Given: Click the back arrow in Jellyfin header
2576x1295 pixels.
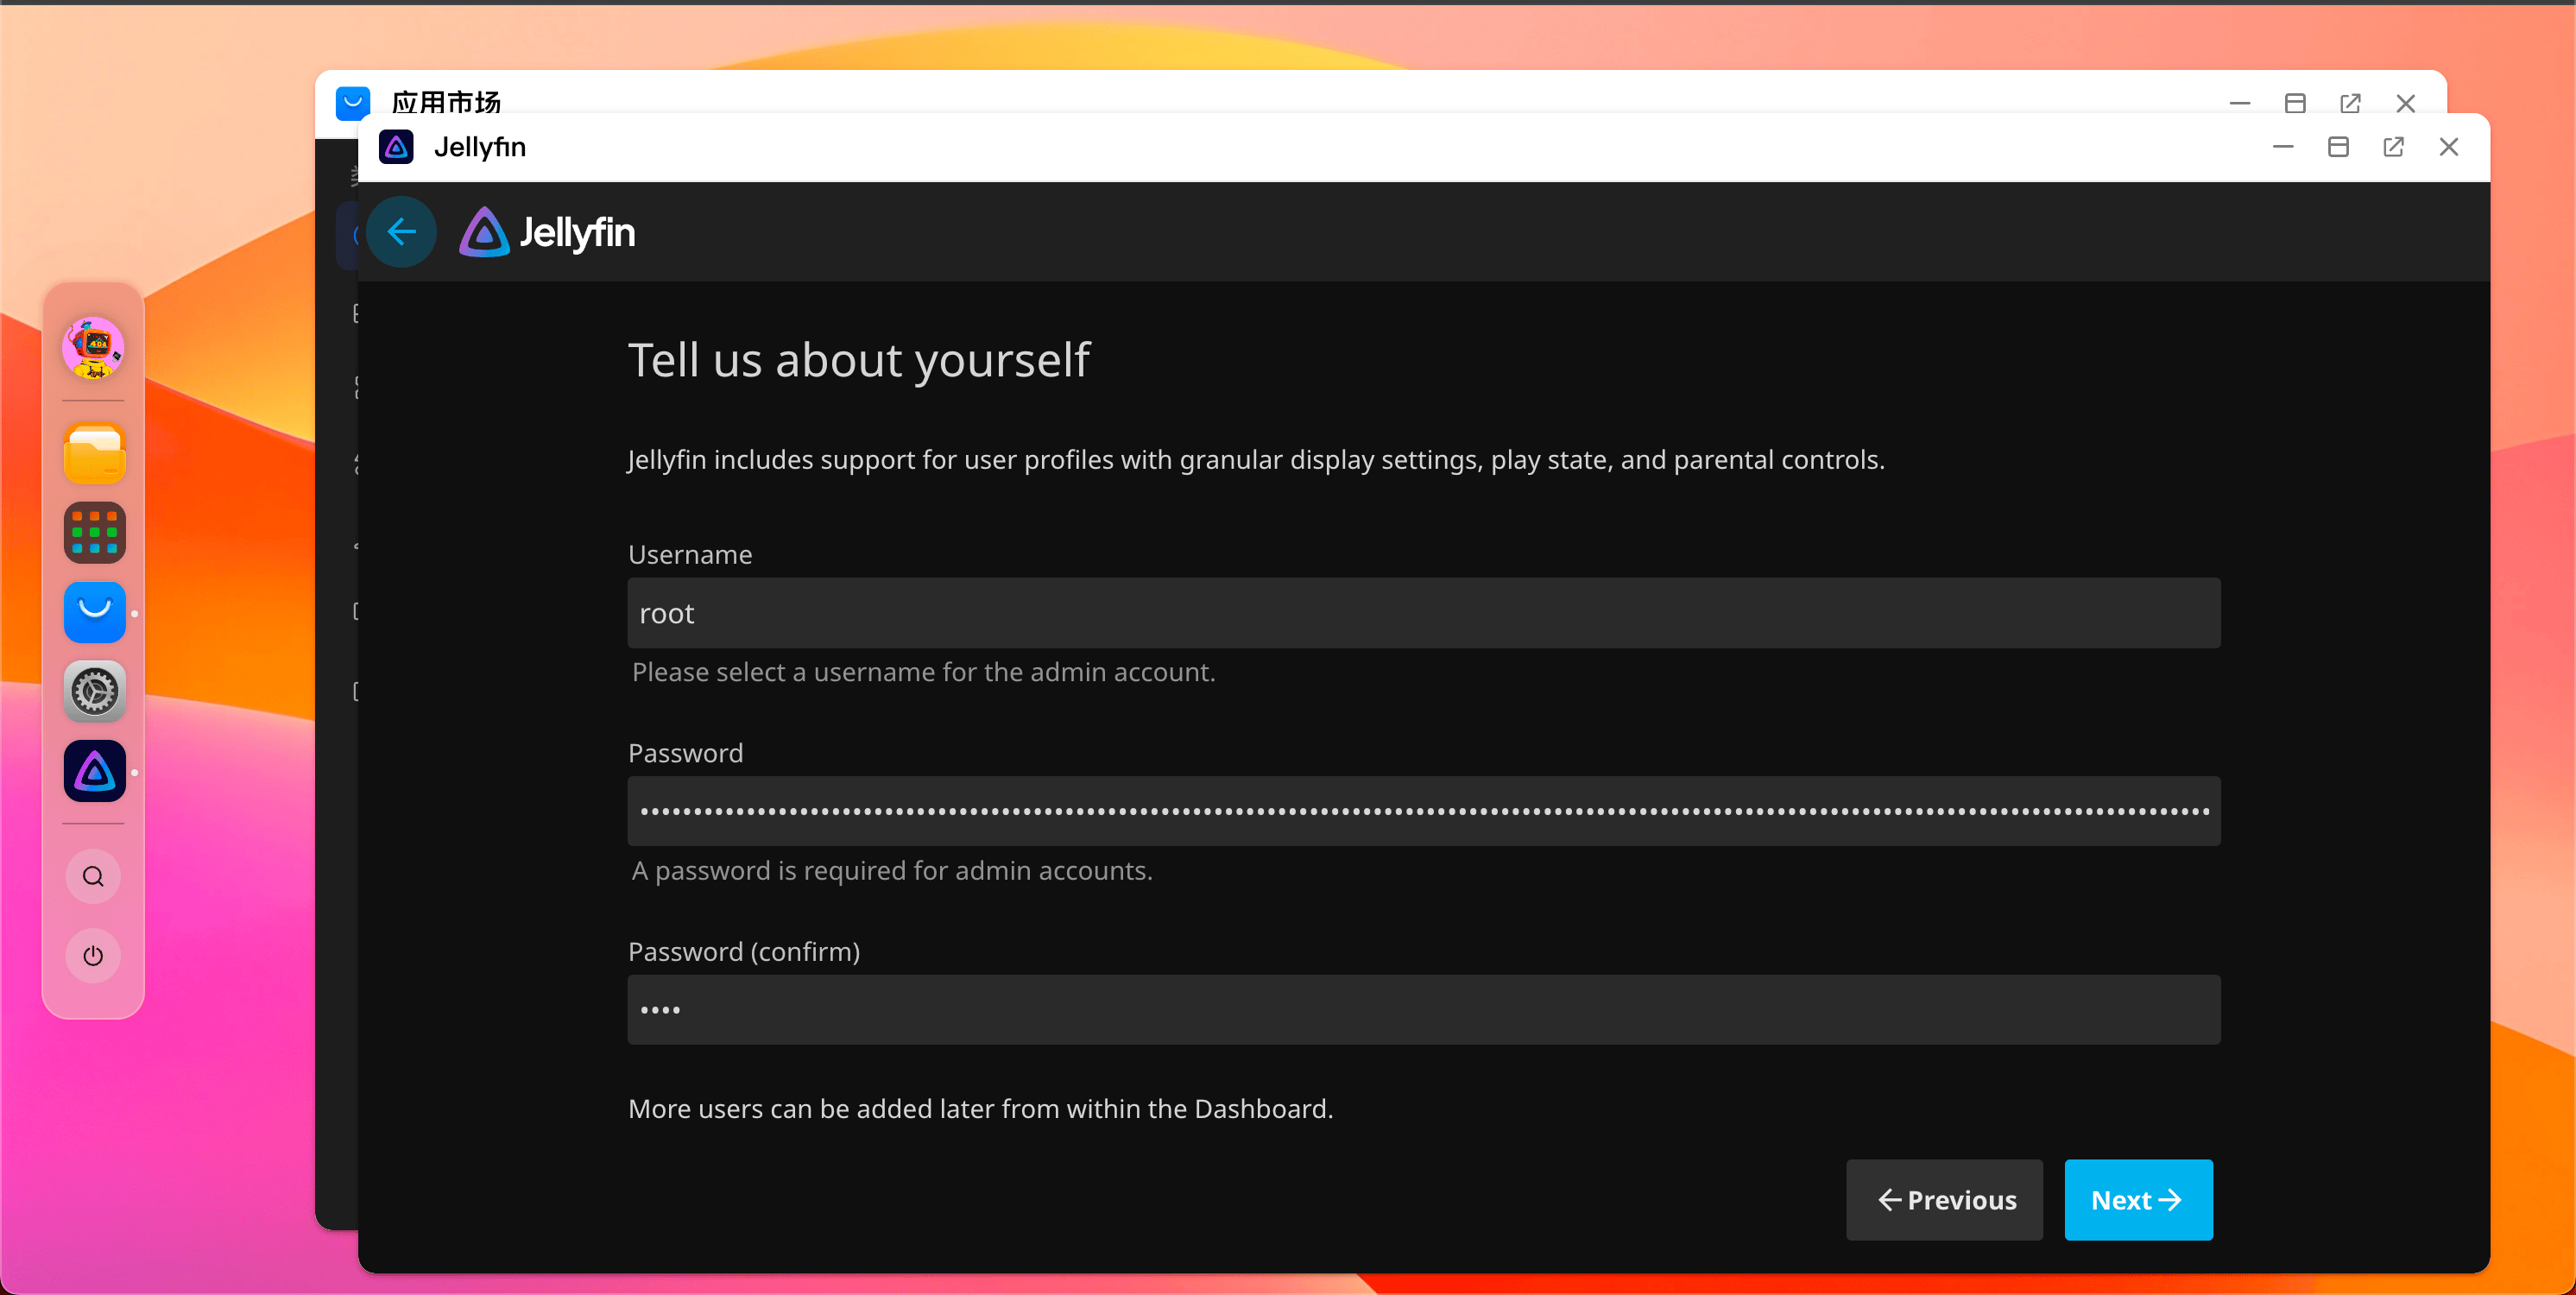Looking at the screenshot, I should 401,232.
